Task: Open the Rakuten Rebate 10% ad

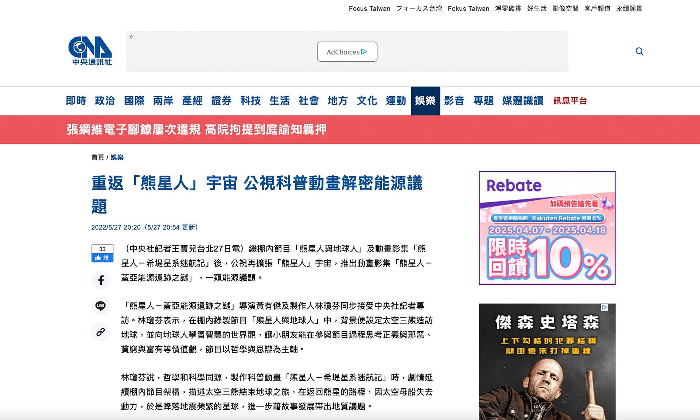Action: [x=547, y=228]
